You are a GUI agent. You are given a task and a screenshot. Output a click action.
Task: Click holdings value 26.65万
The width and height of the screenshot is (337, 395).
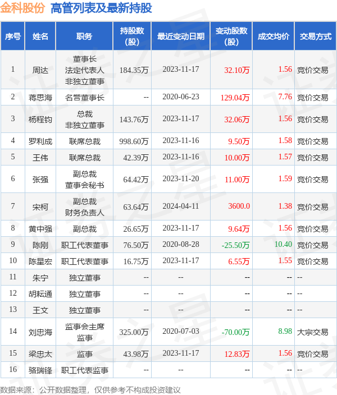pyautogui.click(x=136, y=229)
